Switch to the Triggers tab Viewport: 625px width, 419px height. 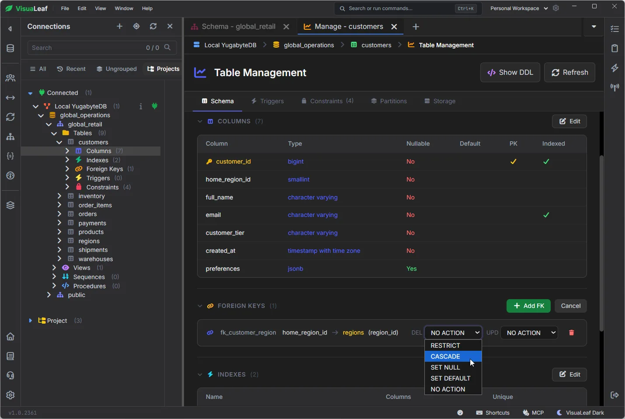pyautogui.click(x=267, y=101)
